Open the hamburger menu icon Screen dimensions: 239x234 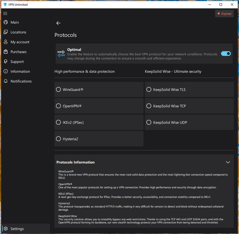[x=5, y=13]
